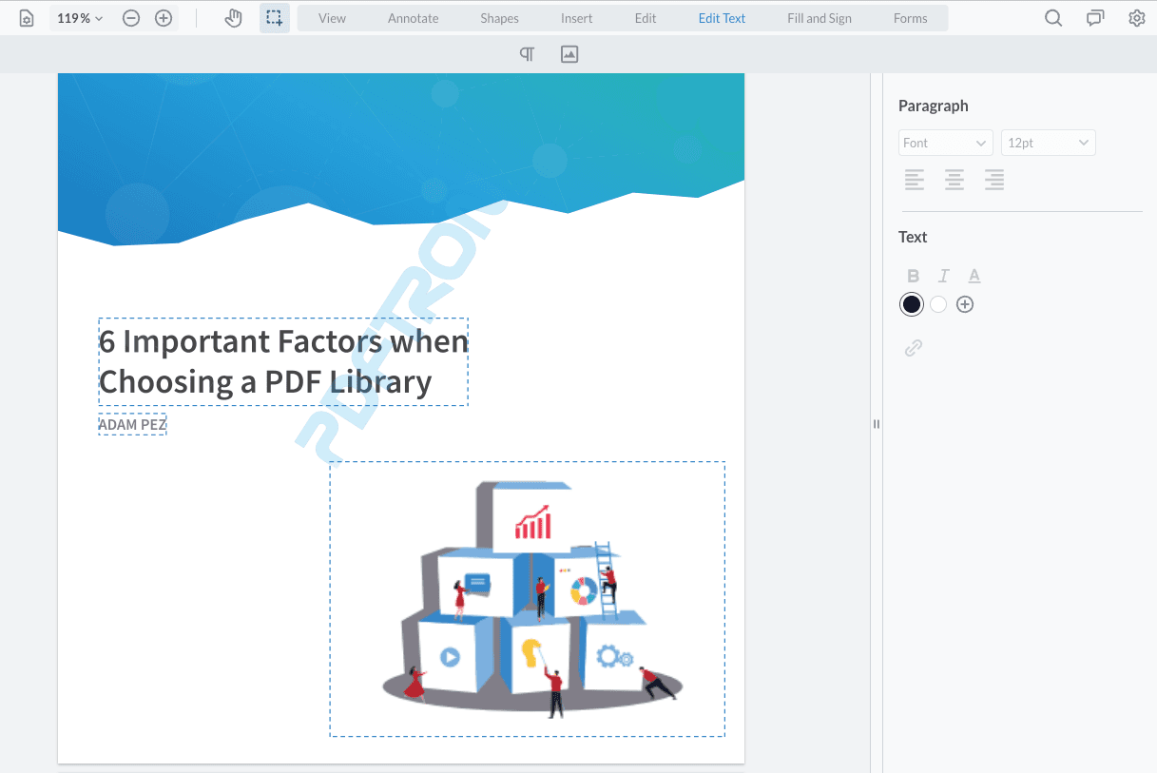This screenshot has width=1157, height=773.
Task: Click the zoom out minus icon
Action: click(132, 18)
